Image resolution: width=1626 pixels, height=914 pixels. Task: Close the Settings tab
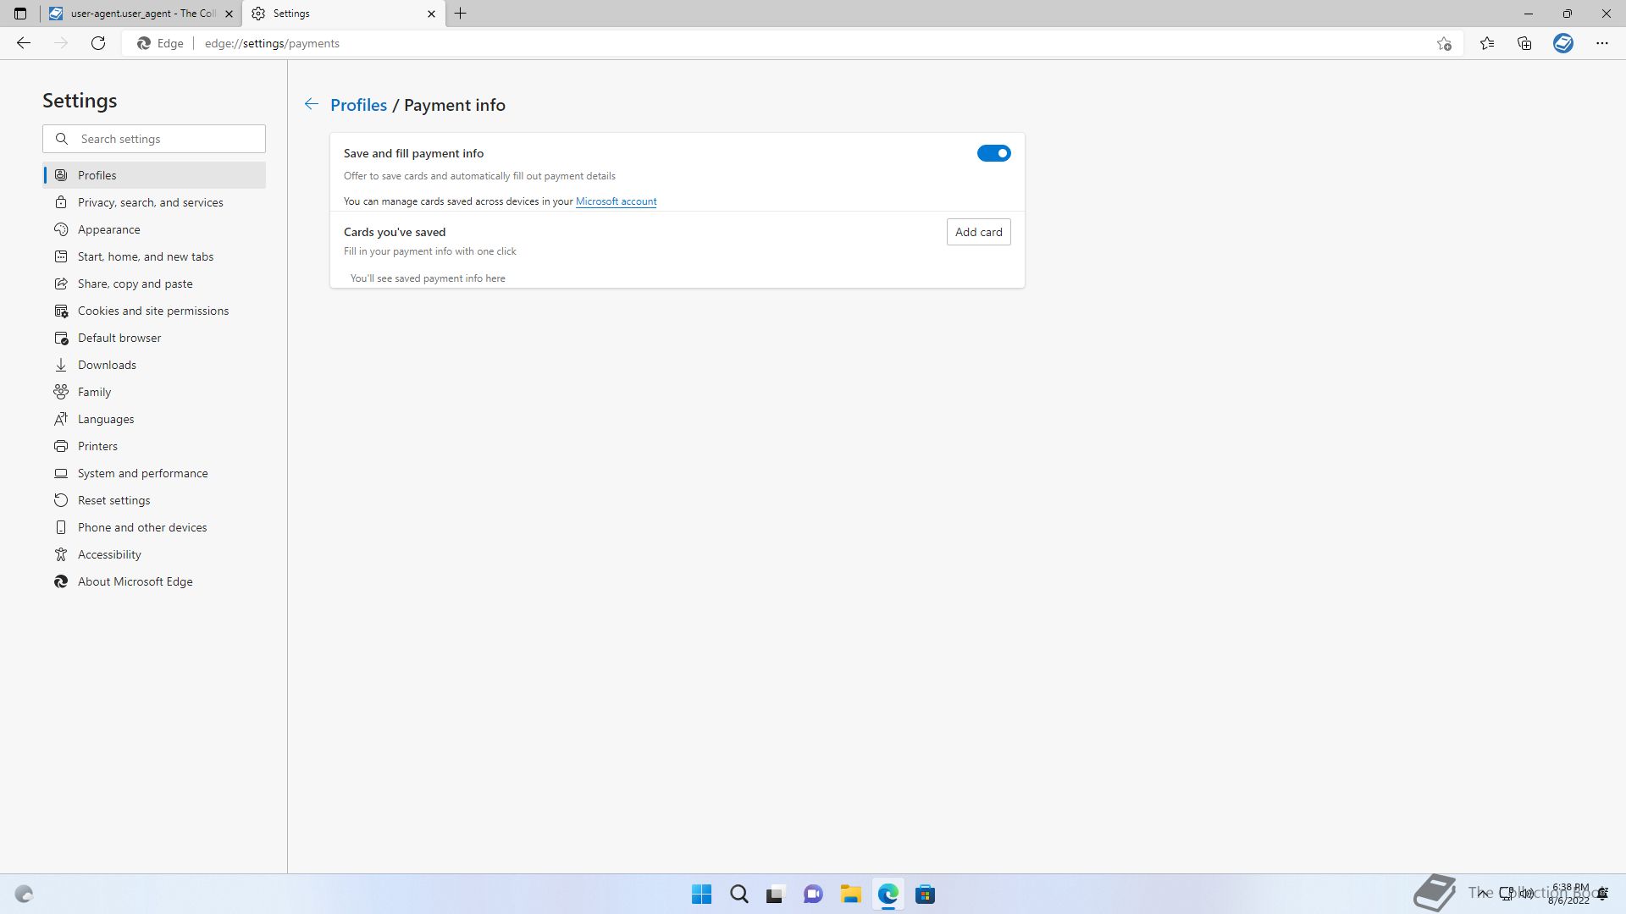[x=431, y=14]
